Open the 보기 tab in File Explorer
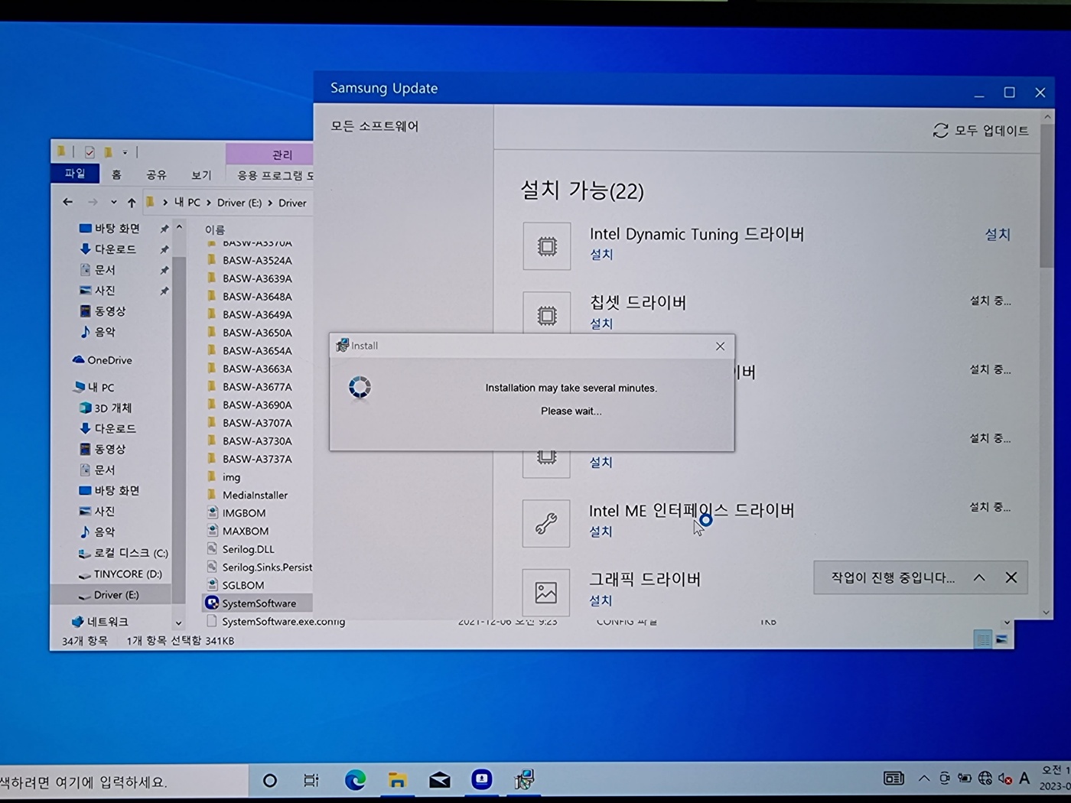The width and height of the screenshot is (1071, 803). pyautogui.click(x=201, y=175)
